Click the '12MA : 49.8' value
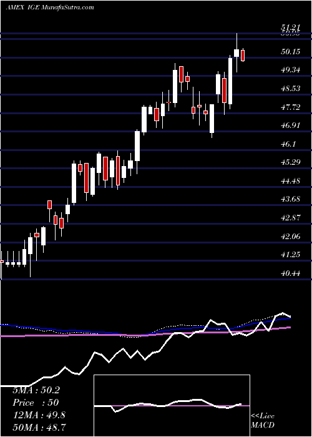312x437 pixels. pos(39,415)
